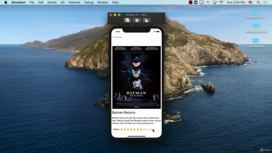Set the rating to the sixth star

pos(138,129)
